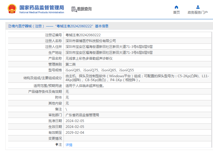Open the 详情 link in notes row
Screen dimensions: 213x153
(x=69, y=145)
